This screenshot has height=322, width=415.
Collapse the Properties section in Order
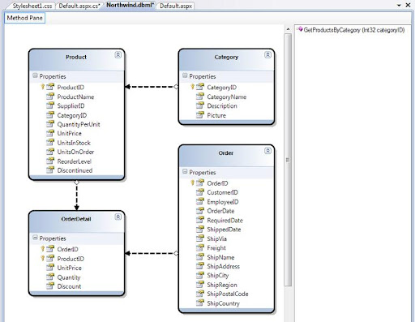pos(185,171)
